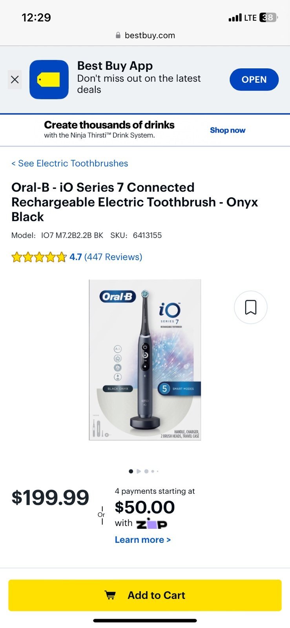
Task: Open the Oral-B toothbrush product image
Action: tap(145, 360)
